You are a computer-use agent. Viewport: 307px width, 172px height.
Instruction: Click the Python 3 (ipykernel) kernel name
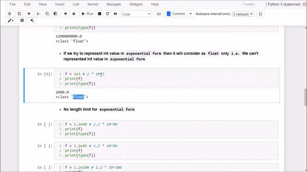[284, 4]
